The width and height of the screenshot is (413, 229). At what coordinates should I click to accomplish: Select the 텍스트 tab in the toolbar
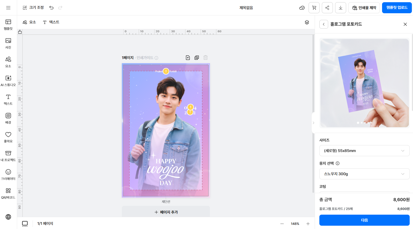51,22
